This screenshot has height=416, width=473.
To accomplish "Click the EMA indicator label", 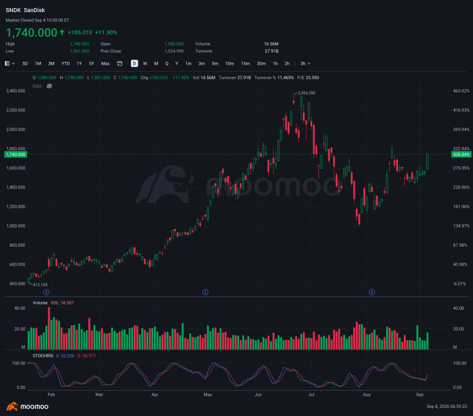I will pyautogui.click(x=37, y=86).
